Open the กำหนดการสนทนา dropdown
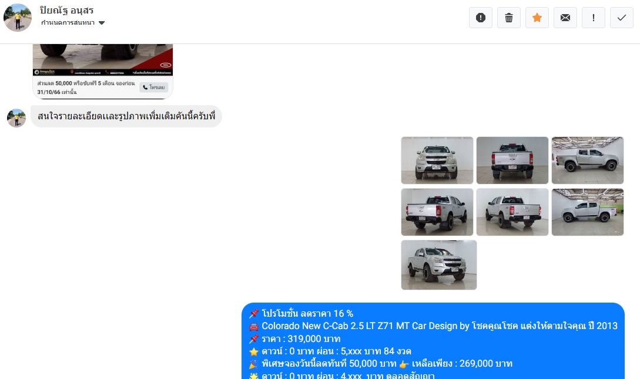This screenshot has width=640, height=379. (73, 23)
